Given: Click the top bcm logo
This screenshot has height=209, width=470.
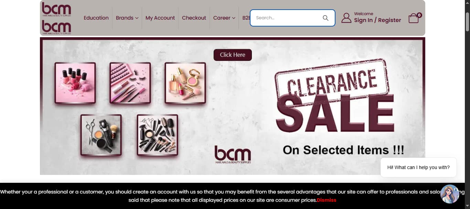Looking at the screenshot, I should (x=56, y=10).
